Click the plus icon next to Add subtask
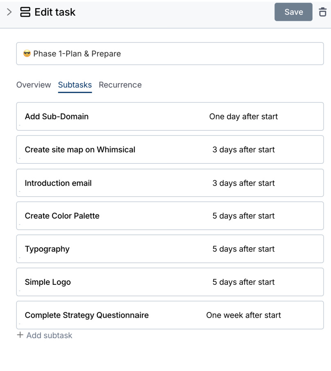331x371 pixels. tap(19, 335)
